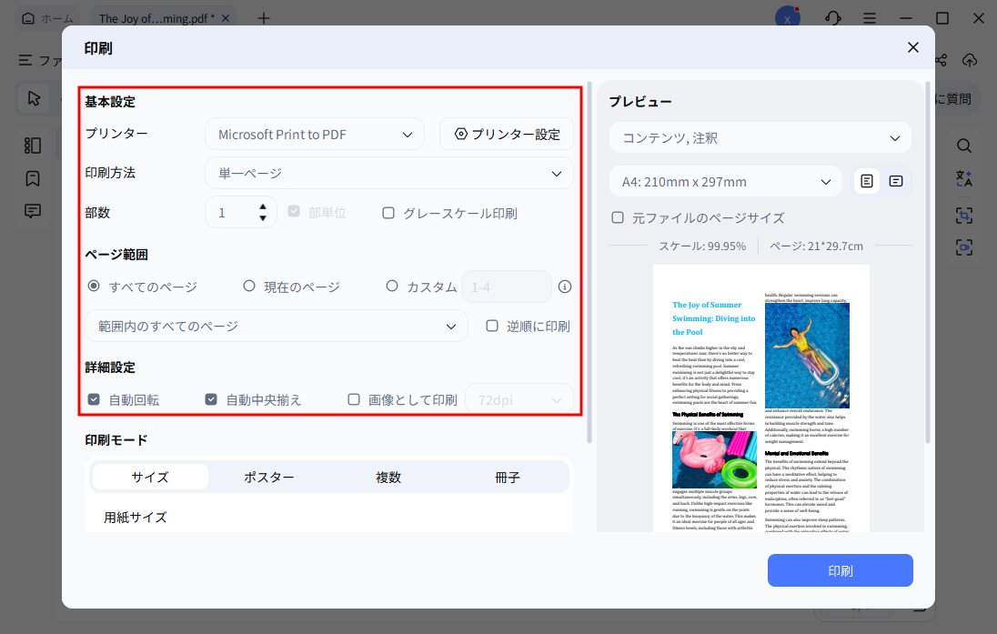Select the 現在のページ radio button
This screenshot has height=634, width=997.
point(248,285)
